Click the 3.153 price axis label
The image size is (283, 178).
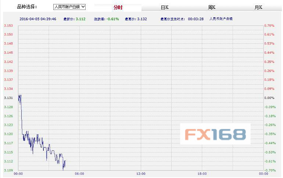point(8,26)
